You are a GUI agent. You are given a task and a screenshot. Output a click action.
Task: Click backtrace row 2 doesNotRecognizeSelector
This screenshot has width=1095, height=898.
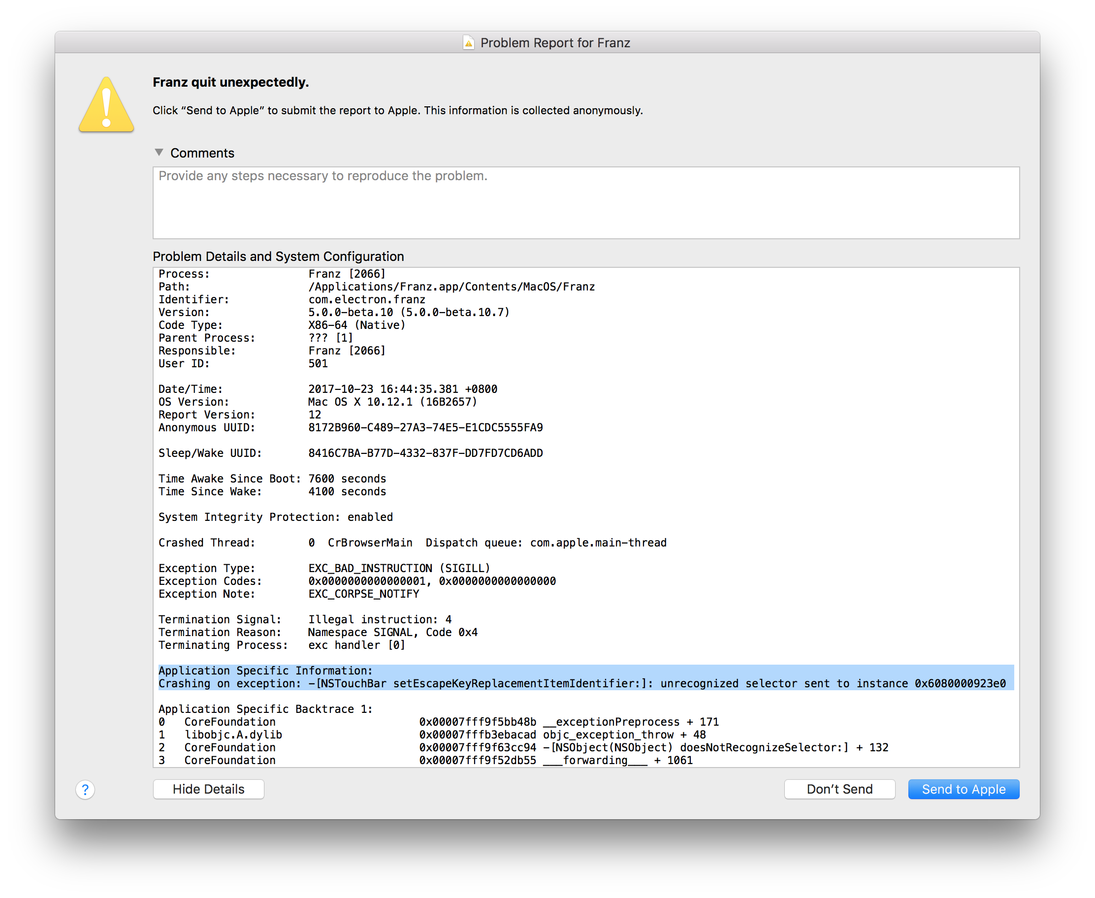click(523, 748)
